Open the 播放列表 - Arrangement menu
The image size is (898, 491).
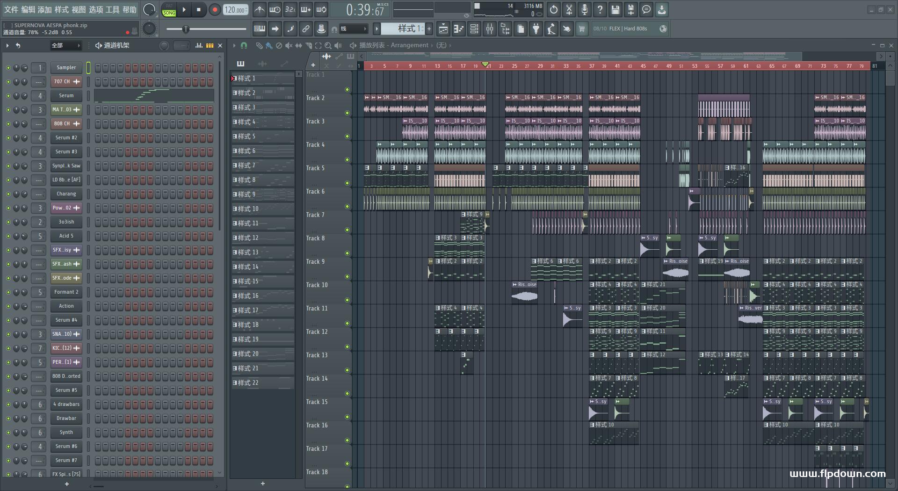point(394,45)
